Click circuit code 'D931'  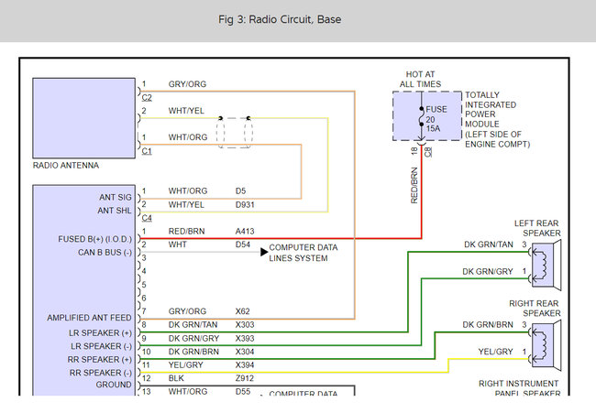coord(245,204)
